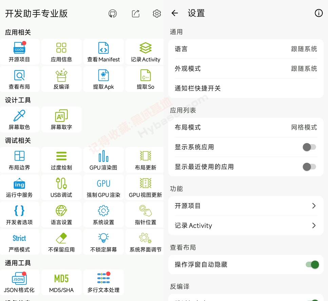Tap the share icon in header
Image resolution: width=328 pixels, height=301 pixels.
point(136,14)
